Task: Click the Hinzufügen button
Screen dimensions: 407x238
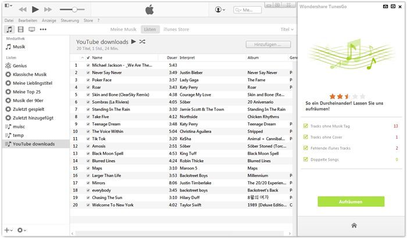Action: pyautogui.click(x=268, y=44)
